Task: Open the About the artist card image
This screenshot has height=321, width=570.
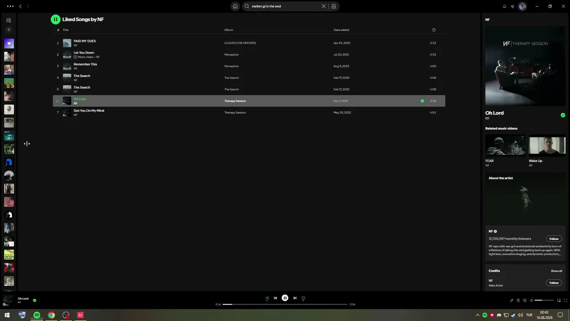Action: click(525, 199)
